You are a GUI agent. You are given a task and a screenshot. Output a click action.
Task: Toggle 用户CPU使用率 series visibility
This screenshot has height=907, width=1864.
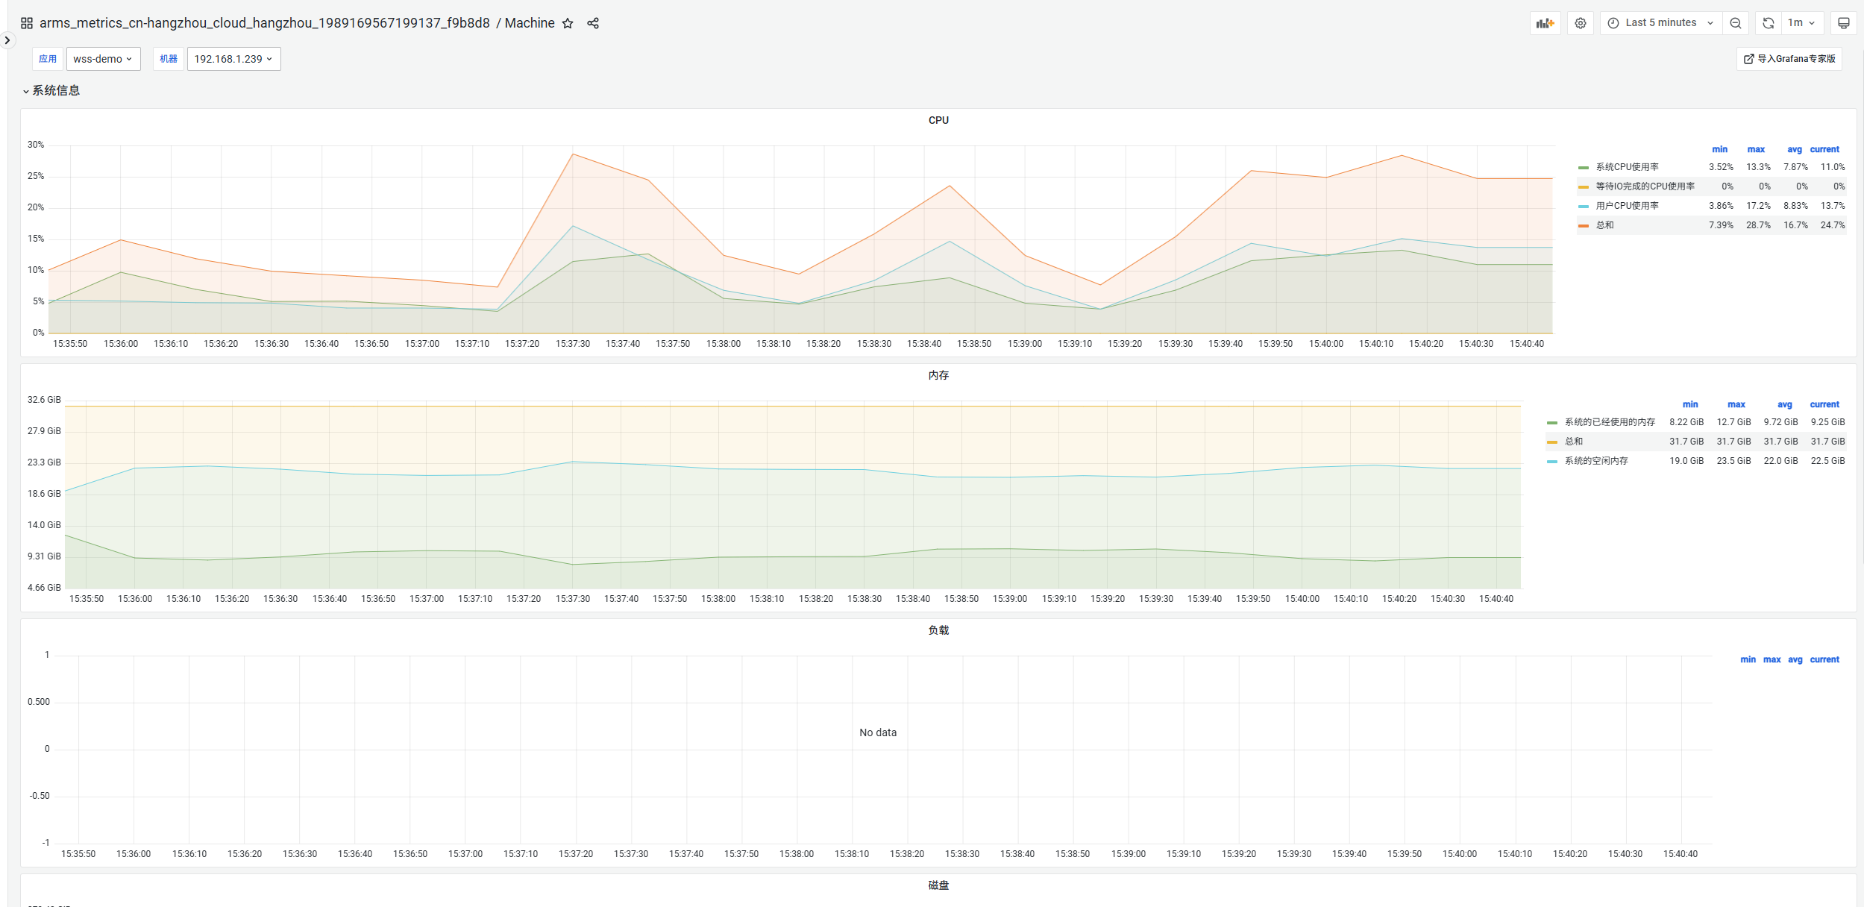pos(1627,206)
